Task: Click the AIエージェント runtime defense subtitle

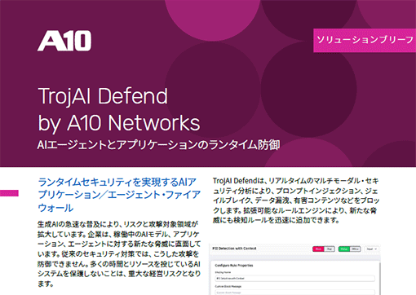Action: pos(158,145)
